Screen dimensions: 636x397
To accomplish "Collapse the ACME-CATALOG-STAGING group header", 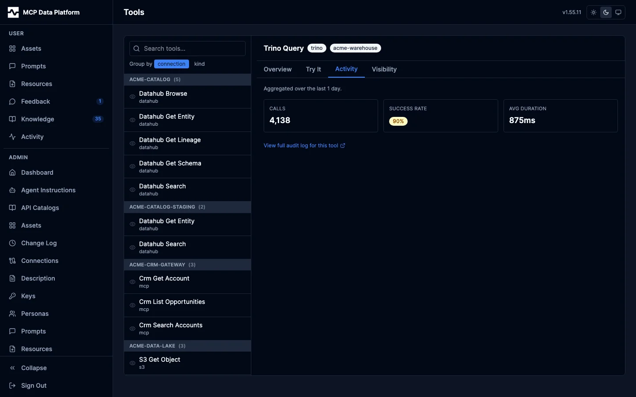I will [x=187, y=207].
